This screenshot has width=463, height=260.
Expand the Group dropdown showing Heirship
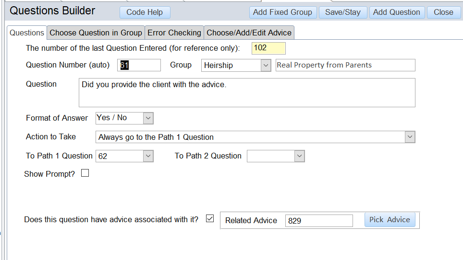266,65
